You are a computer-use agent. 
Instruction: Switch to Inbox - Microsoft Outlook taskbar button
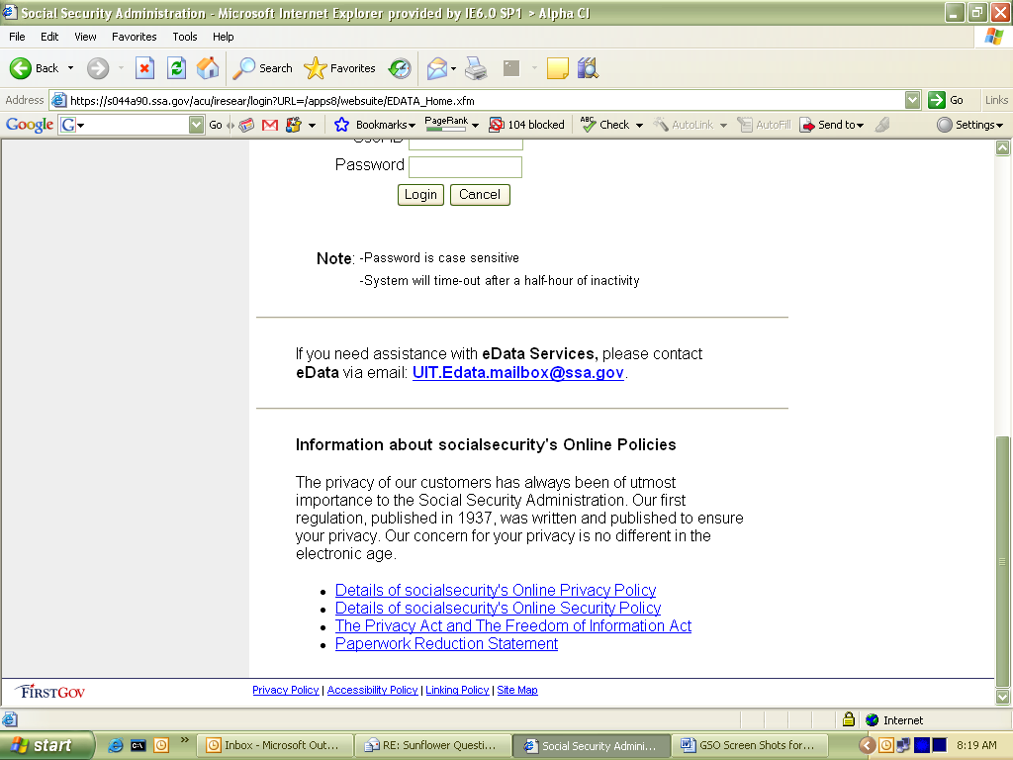(273, 745)
